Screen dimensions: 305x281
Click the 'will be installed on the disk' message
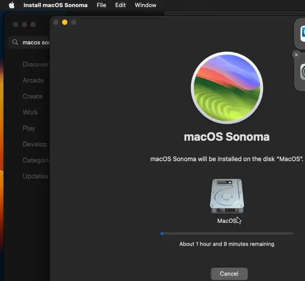[227, 159]
